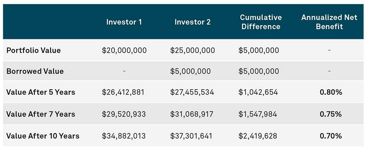Select the Cumulative Difference column header
The image size is (366, 149).
(x=261, y=22)
